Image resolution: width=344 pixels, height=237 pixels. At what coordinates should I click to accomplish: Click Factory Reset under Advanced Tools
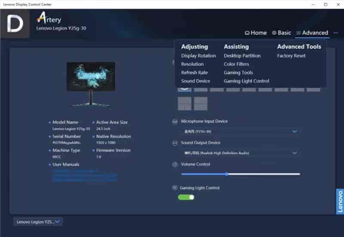pyautogui.click(x=291, y=56)
